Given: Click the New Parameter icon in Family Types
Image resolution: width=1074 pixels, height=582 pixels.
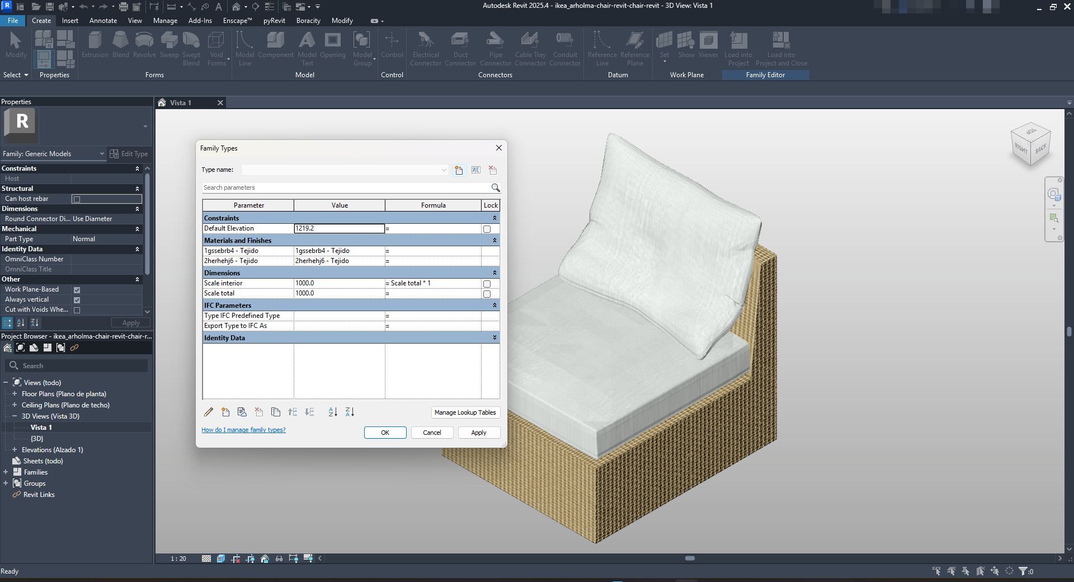Looking at the screenshot, I should [x=225, y=412].
